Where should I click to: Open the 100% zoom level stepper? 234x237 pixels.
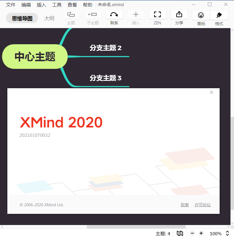click(x=227, y=233)
